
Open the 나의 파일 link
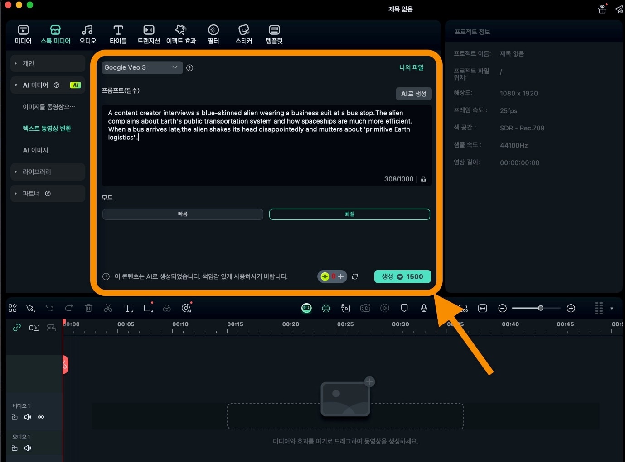tap(411, 67)
